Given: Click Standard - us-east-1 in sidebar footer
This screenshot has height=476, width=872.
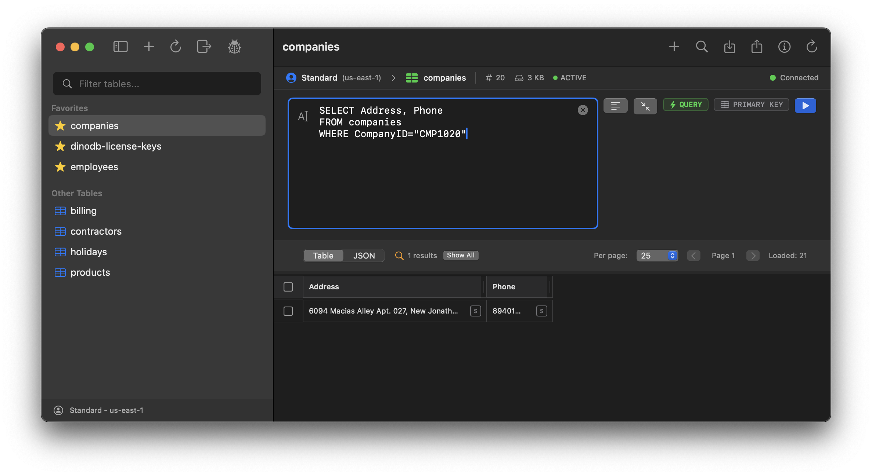Looking at the screenshot, I should (107, 410).
